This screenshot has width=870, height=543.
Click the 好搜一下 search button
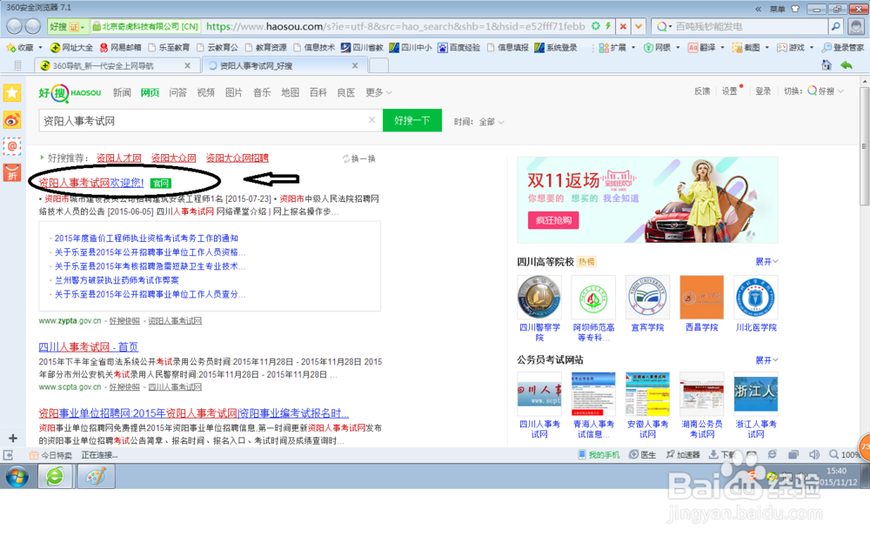pyautogui.click(x=412, y=120)
